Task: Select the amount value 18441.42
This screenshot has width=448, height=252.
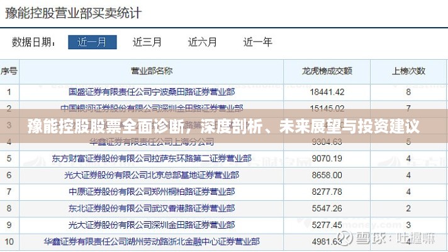Action: click(327, 92)
